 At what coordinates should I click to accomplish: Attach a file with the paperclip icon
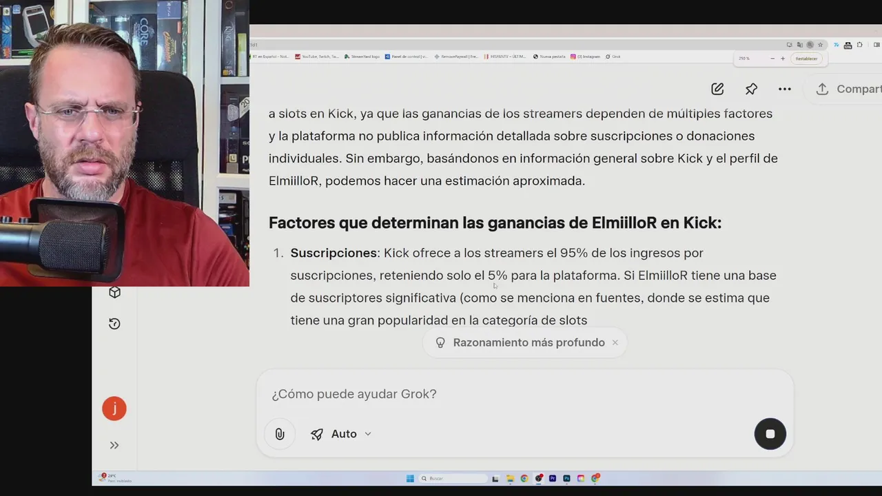280,434
